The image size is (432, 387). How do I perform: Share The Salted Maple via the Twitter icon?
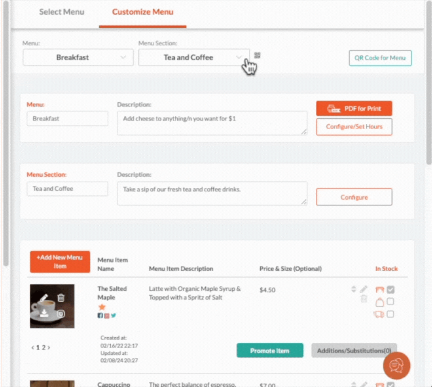point(113,315)
